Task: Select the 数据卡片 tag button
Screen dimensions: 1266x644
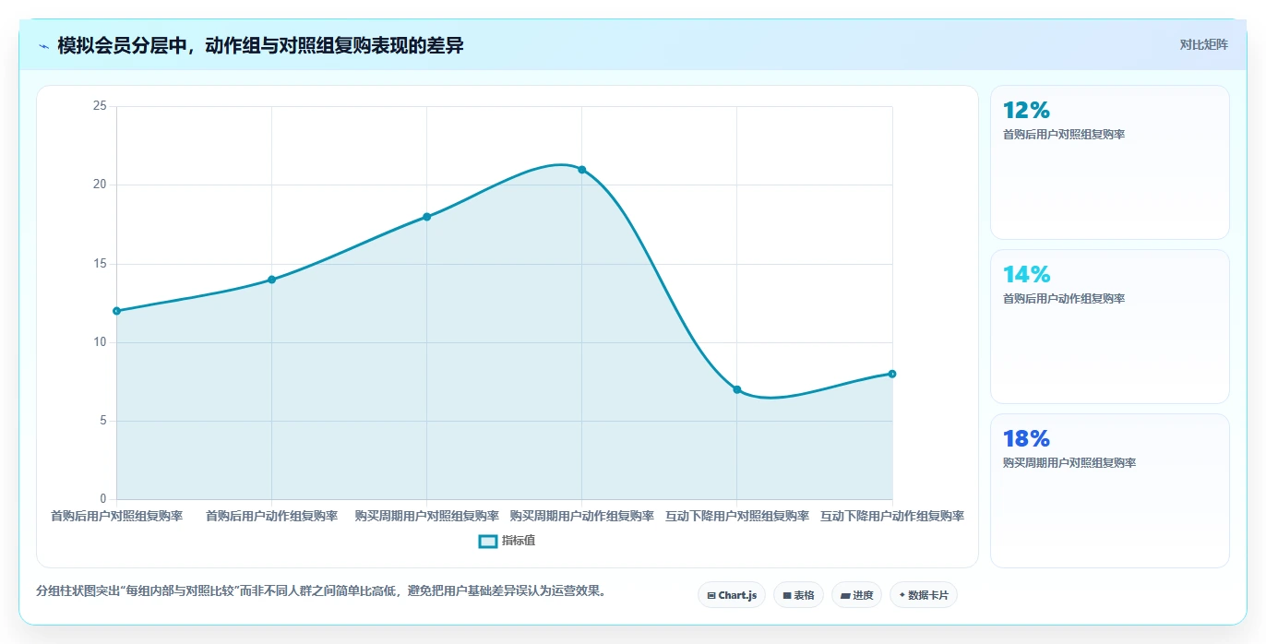Action: (924, 595)
